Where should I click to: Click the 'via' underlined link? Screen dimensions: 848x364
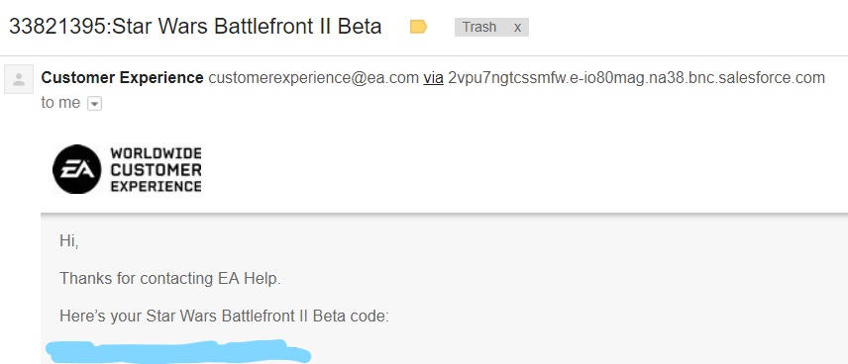[x=433, y=78]
